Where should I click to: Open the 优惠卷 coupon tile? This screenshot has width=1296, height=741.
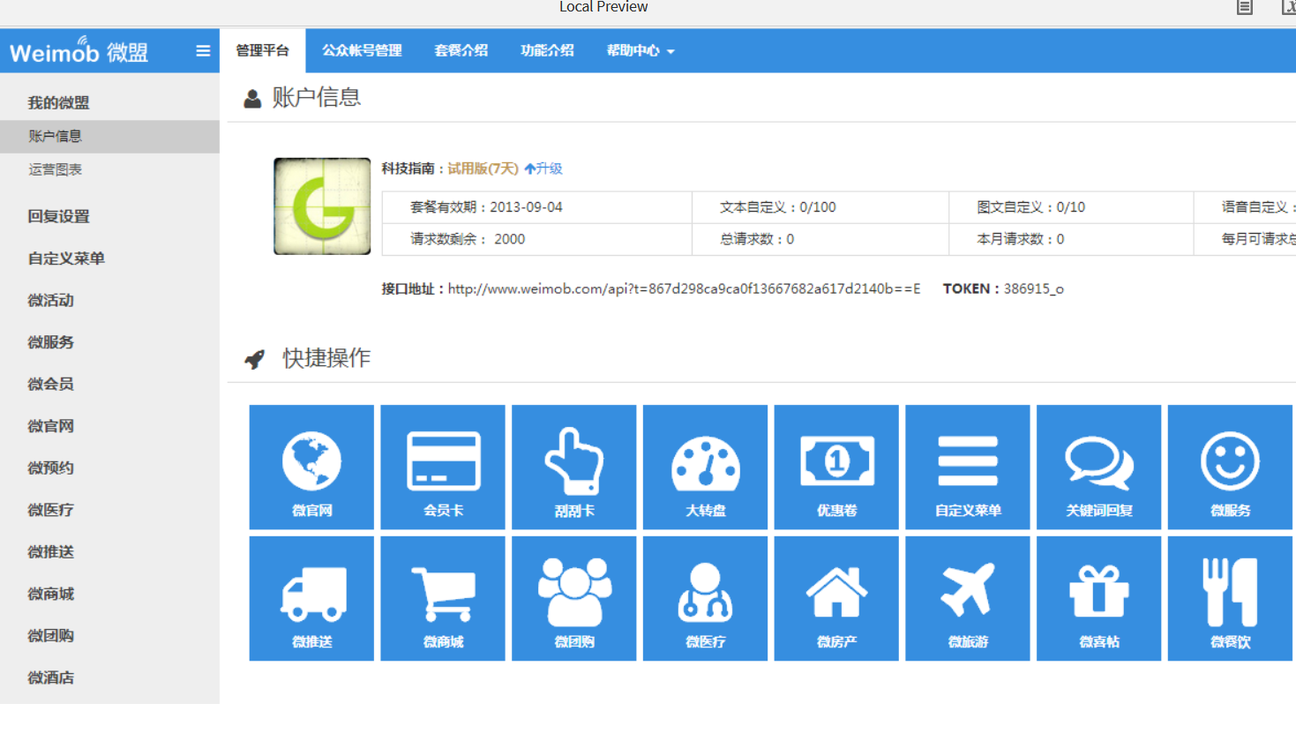836,468
